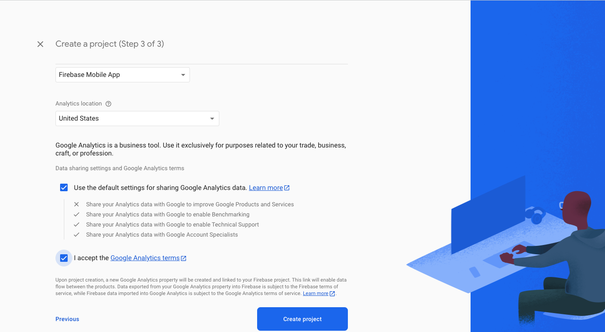Click external-link icon after footer Learn more
The image size is (605, 332).
332,294
